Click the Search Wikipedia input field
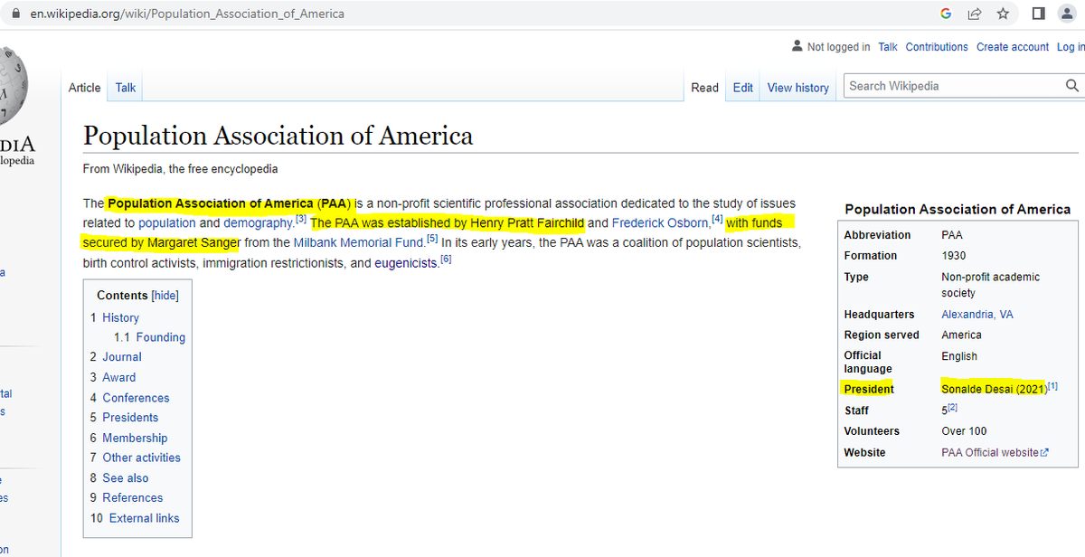 (x=954, y=86)
